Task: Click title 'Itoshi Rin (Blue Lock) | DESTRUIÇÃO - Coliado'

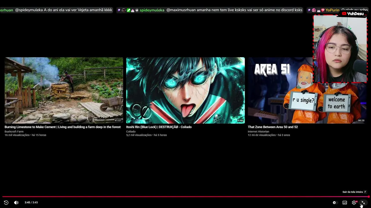Action: [x=159, y=127]
